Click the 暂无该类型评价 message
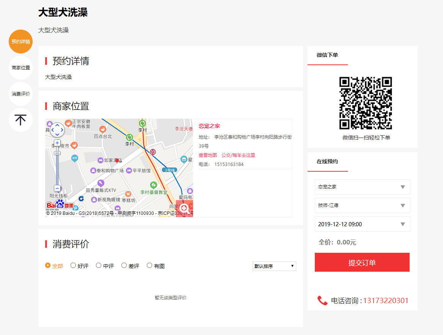Screen dimensions: 443x335 click(x=171, y=297)
